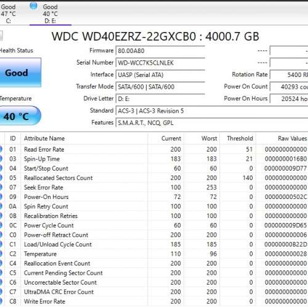Click the Interface field UASP (Serial ATA)
Image resolution: width=308 pixels, height=308 pixels.
coord(160,75)
